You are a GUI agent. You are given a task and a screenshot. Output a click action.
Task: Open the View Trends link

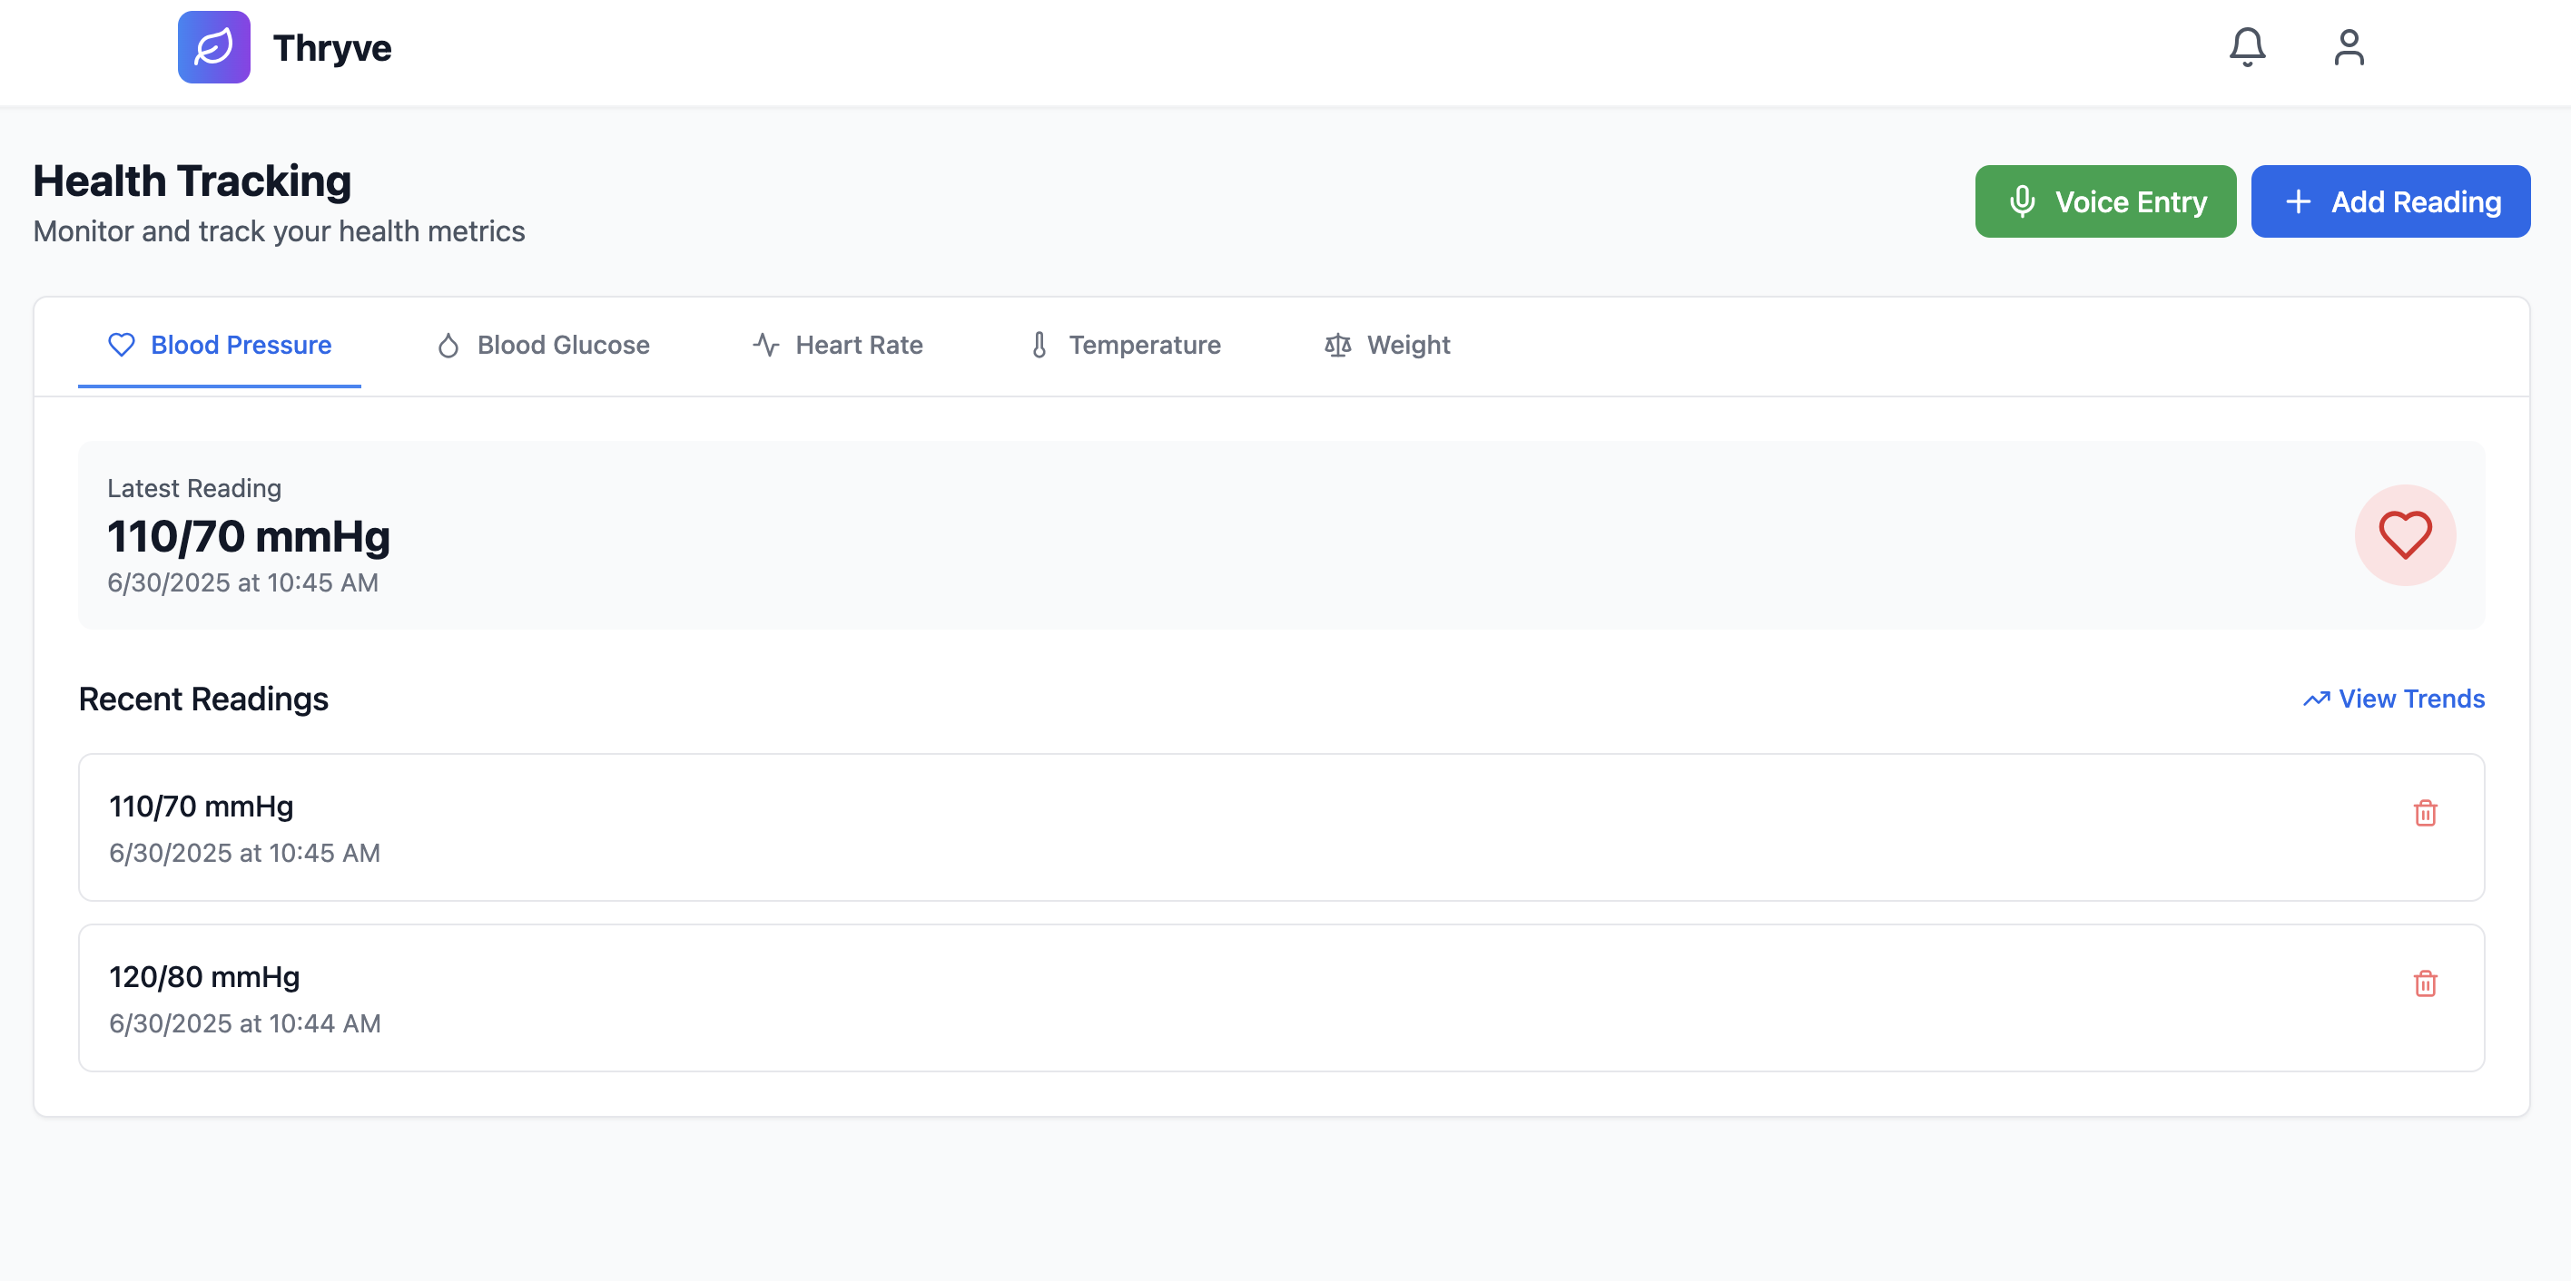click(2410, 699)
